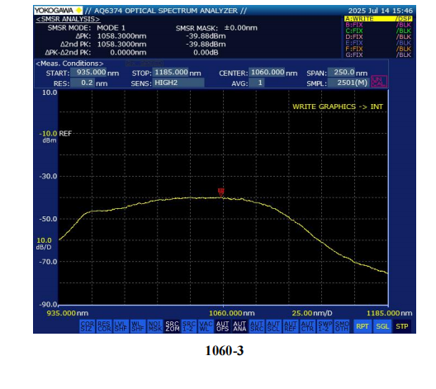The height and width of the screenshot is (389, 436).
Task: Click the SMSR MODE: MODE 1 text
Action: click(x=86, y=28)
